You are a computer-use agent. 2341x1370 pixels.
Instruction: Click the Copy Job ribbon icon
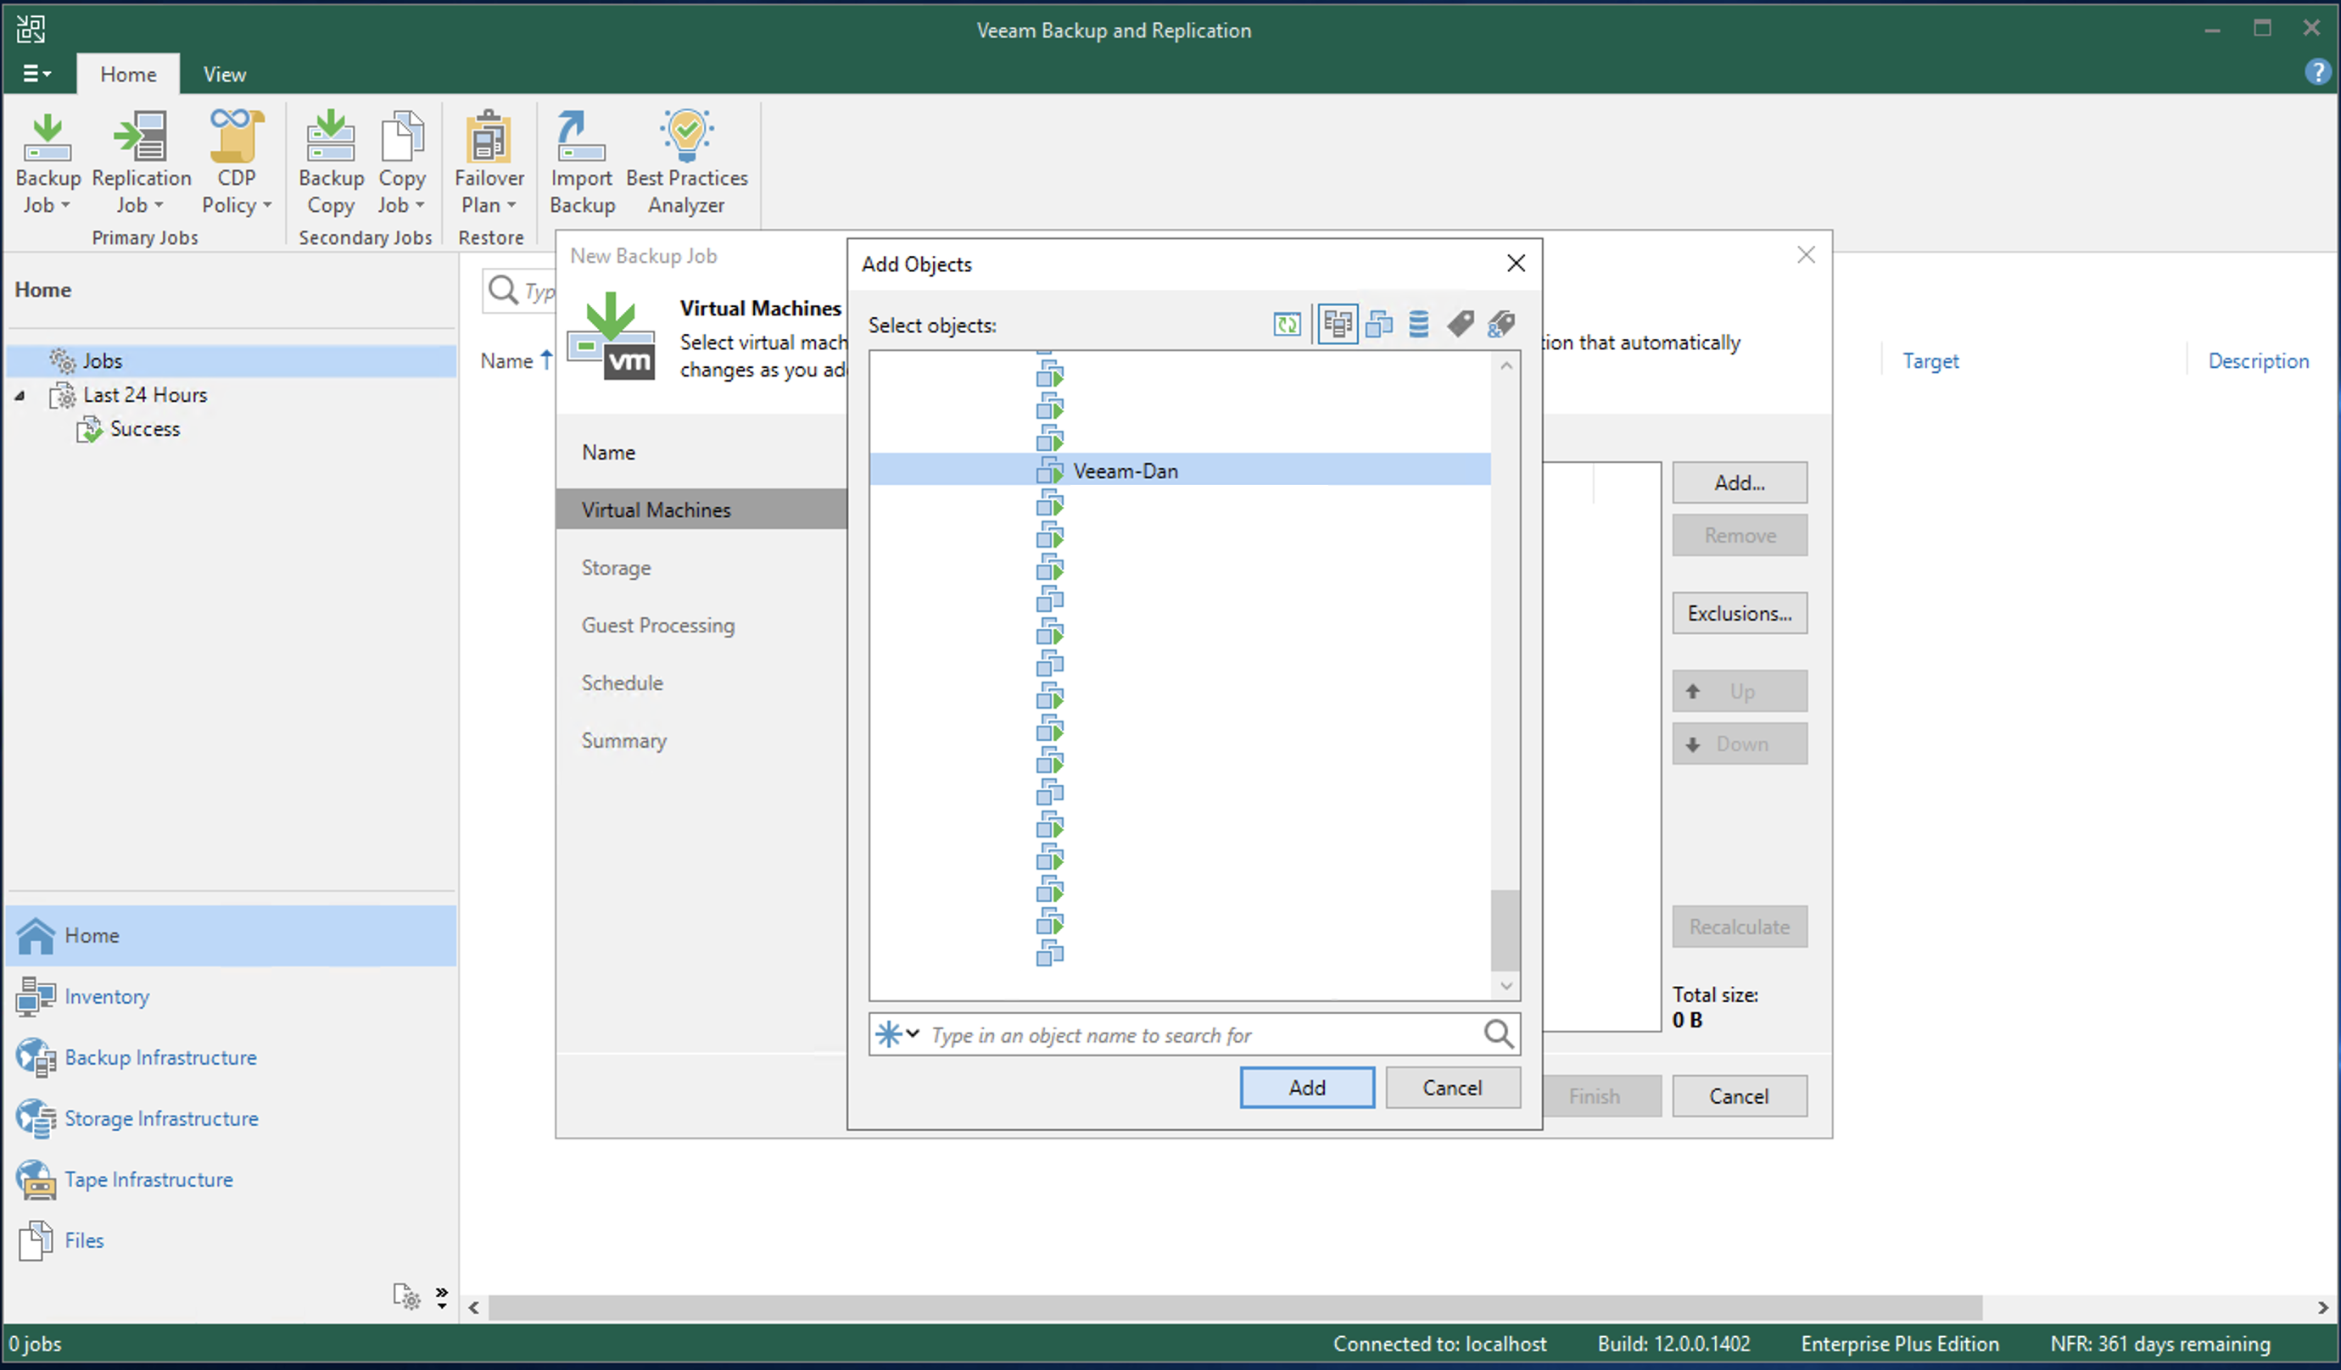click(401, 136)
